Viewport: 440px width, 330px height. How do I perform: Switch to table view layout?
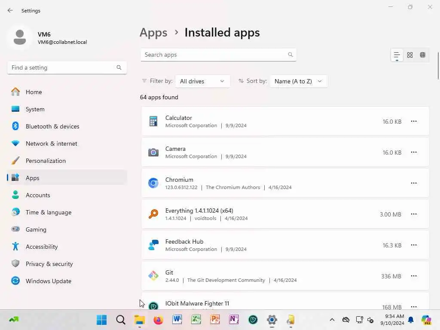pos(423,55)
